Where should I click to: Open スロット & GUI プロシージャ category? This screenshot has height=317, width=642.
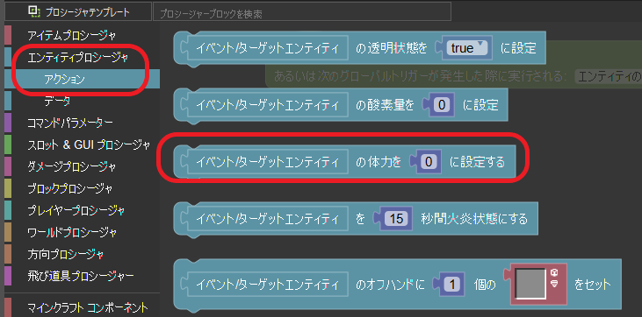click(89, 144)
